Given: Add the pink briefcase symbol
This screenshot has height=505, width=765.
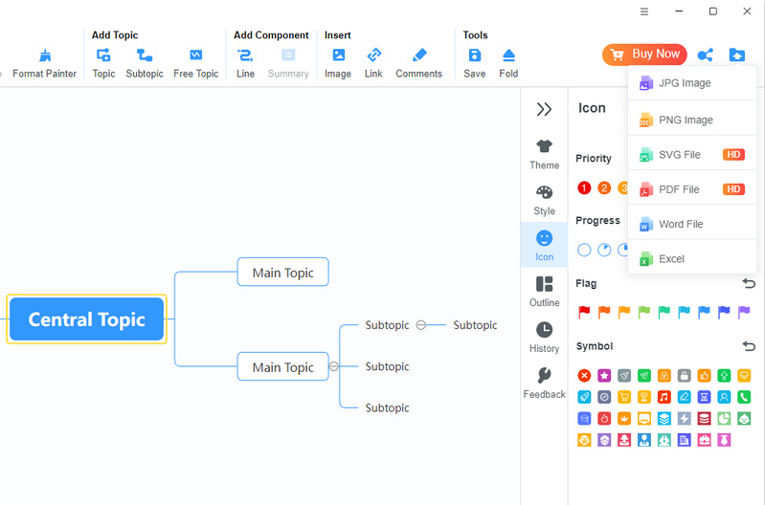Looking at the screenshot, I should pos(704,440).
